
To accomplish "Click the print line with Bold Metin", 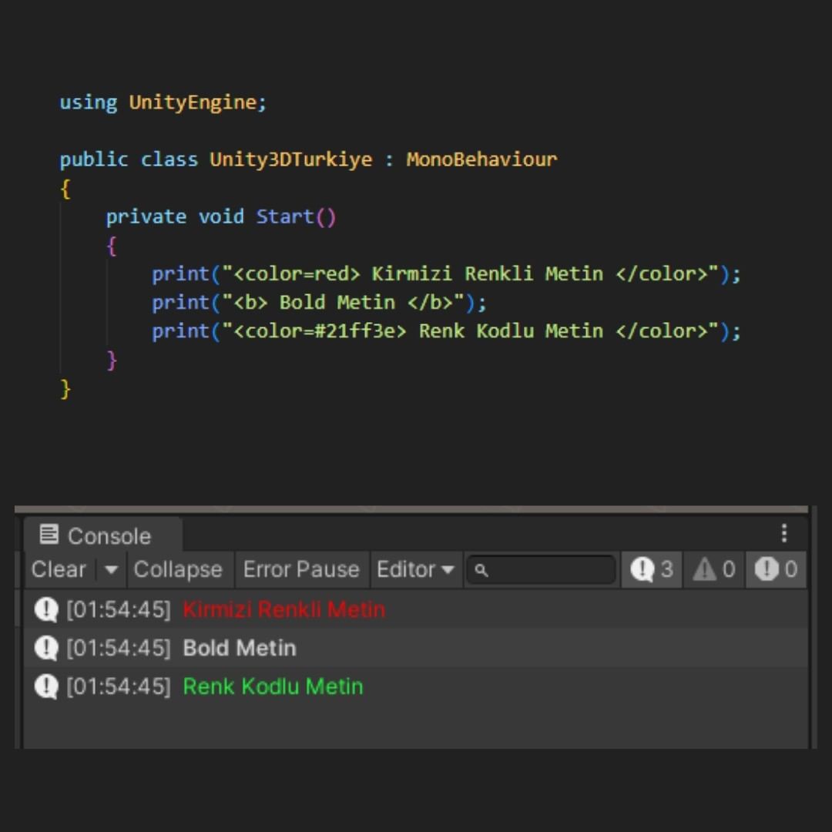I will click(x=319, y=303).
